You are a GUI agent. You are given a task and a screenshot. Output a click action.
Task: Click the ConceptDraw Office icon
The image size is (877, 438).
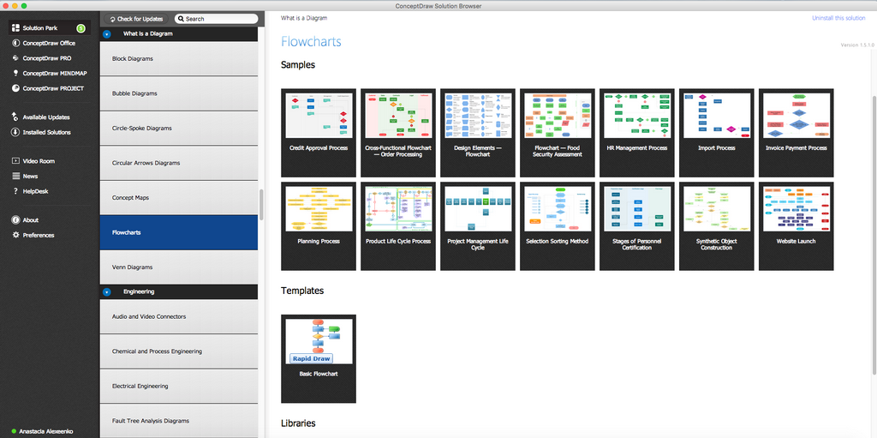click(x=15, y=43)
